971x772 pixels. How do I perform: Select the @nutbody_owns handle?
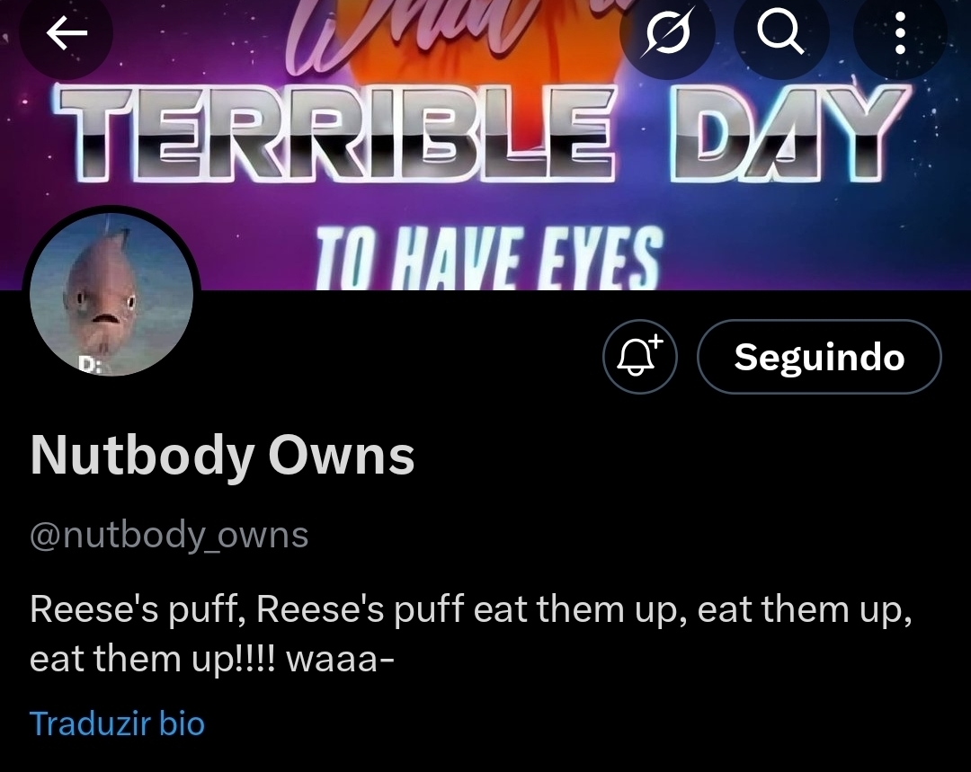tap(169, 536)
